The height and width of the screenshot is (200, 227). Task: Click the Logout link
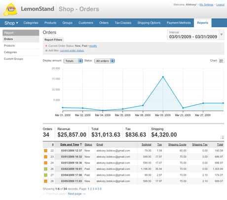pyautogui.click(x=221, y=4)
